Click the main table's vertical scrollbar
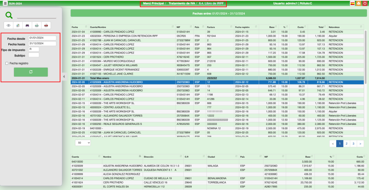 365,56
